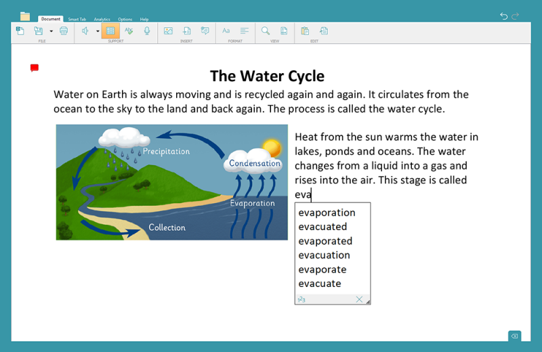Insert a picture using the image icon
This screenshot has width=542, height=352.
coord(168,31)
